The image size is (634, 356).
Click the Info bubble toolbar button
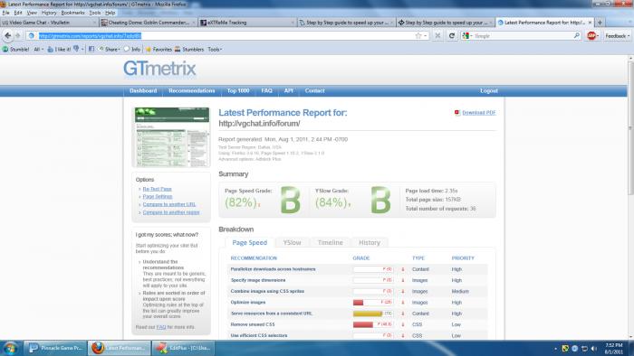(132, 49)
